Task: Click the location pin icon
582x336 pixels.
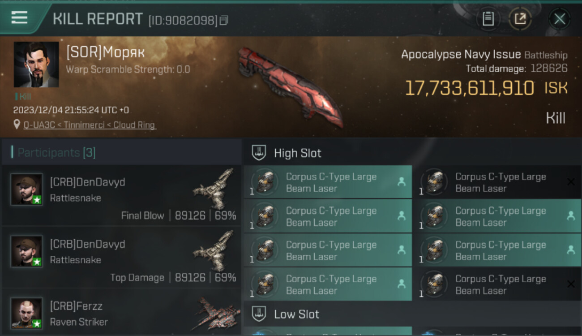Action: (x=17, y=125)
